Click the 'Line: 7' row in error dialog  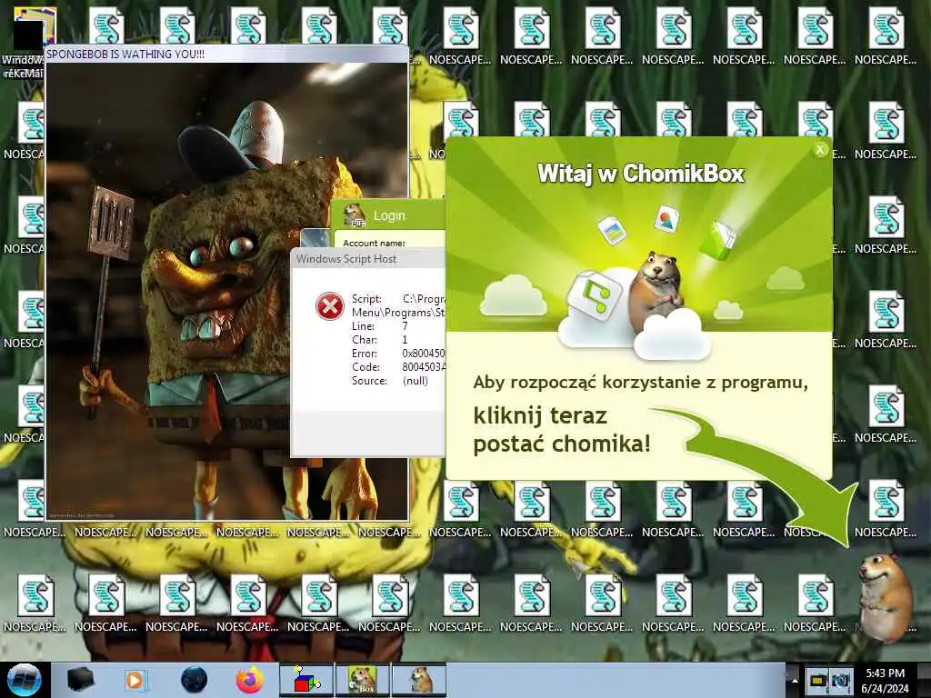point(380,326)
